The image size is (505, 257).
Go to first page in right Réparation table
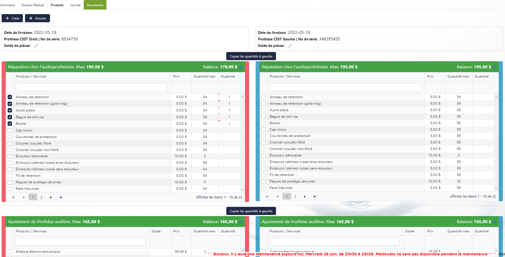(267, 197)
